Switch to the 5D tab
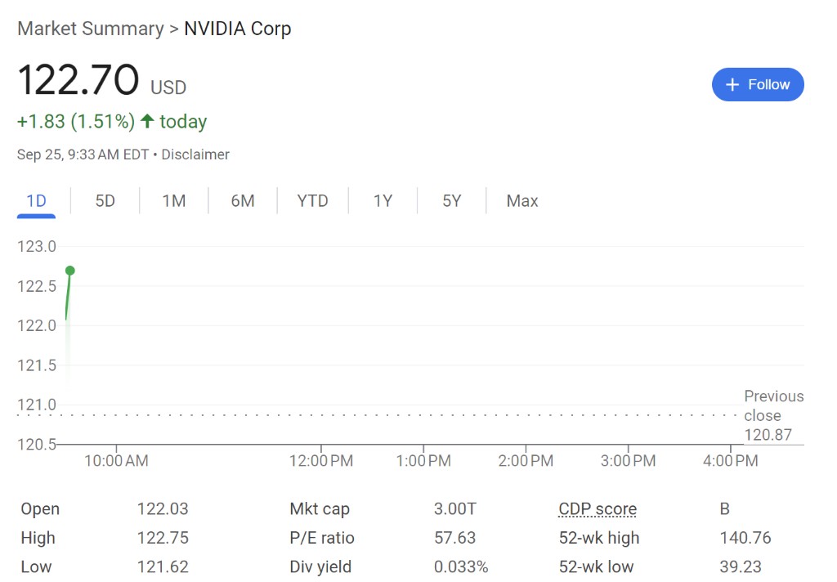This screenshot has height=582, width=837. pos(105,201)
